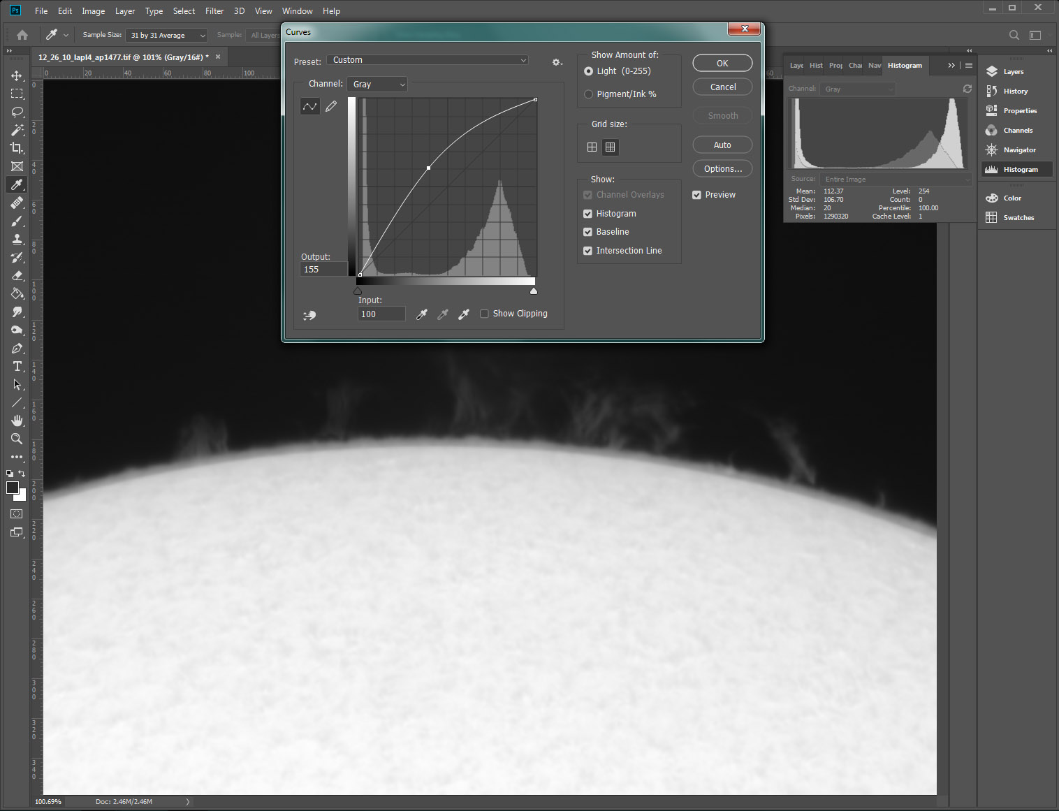Select the Lasso tool

tap(17, 112)
